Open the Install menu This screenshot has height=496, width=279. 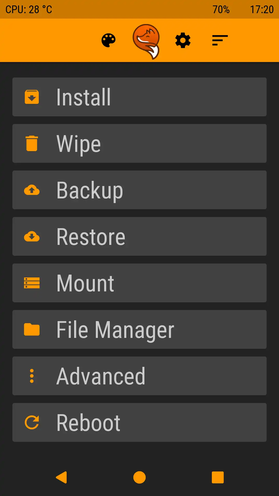(x=139, y=97)
